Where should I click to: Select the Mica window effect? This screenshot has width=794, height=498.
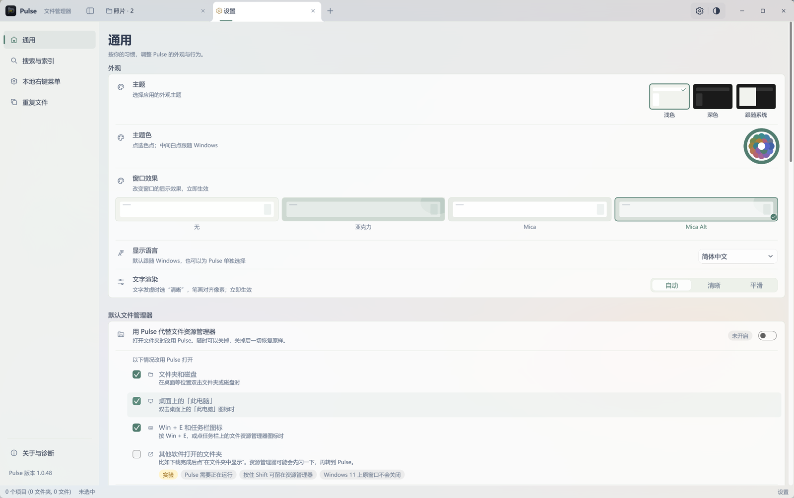point(530,209)
